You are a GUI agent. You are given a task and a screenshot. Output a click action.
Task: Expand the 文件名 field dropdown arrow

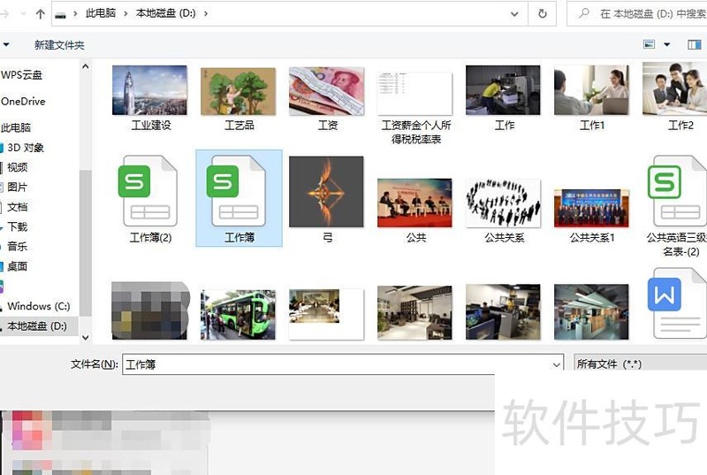click(556, 364)
